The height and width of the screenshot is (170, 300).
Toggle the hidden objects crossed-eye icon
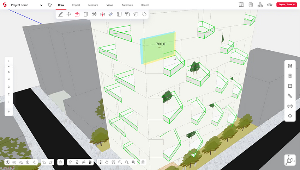[x=84, y=162]
